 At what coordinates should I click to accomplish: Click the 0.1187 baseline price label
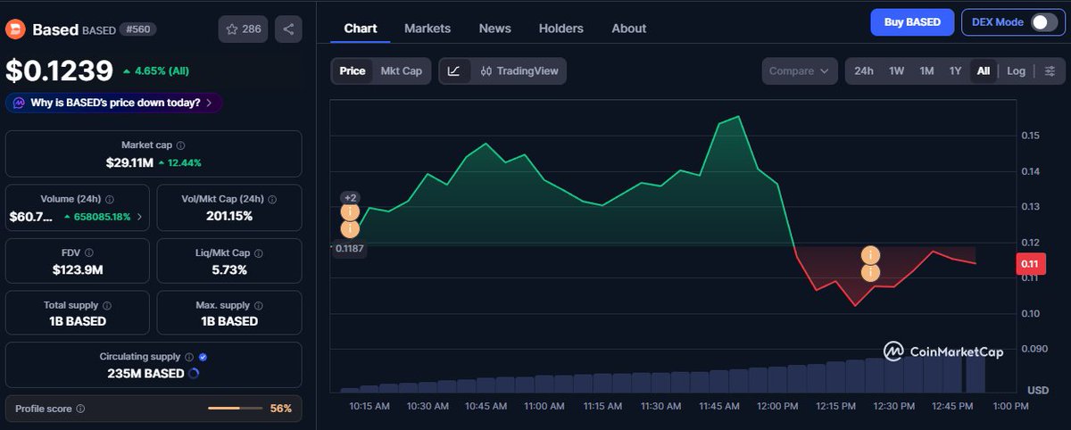point(349,250)
